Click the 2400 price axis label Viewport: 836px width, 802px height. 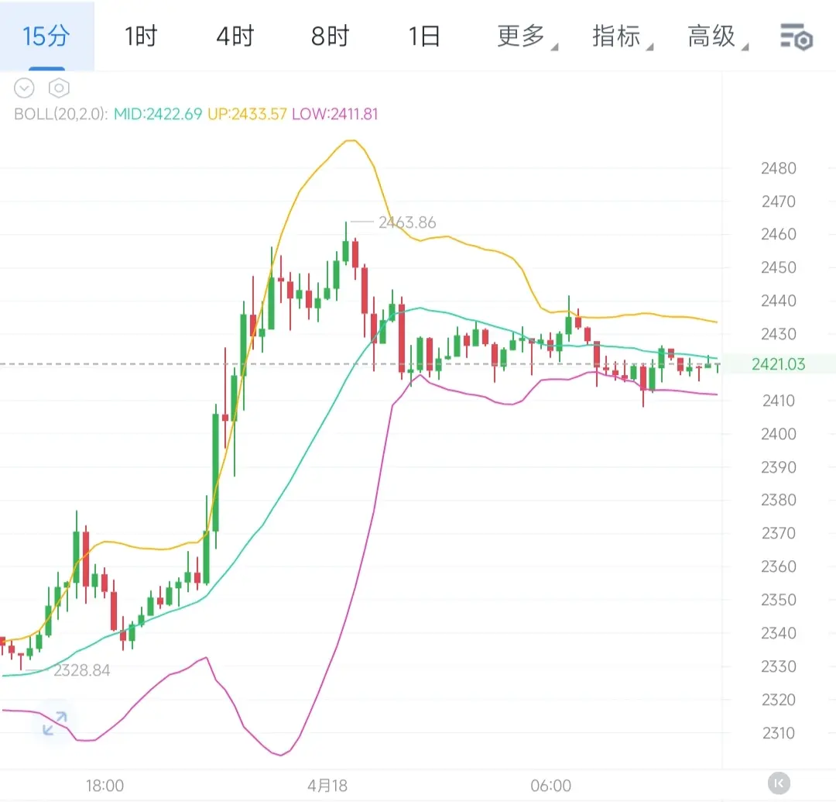click(779, 434)
